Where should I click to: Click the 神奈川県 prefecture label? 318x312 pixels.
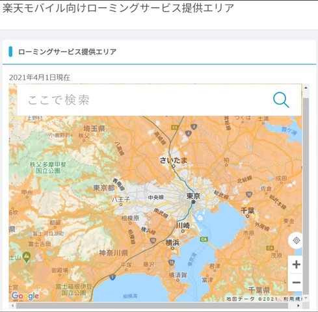click(114, 253)
